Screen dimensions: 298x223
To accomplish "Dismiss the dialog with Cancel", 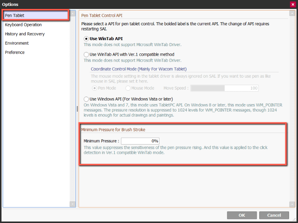I will [x=274, y=215].
